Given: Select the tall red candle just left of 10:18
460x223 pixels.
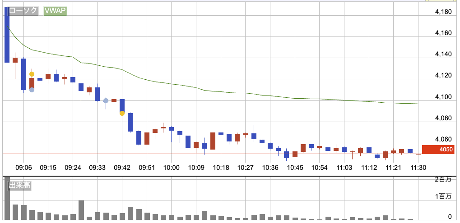Looking at the screenshot, I should click(x=213, y=141).
